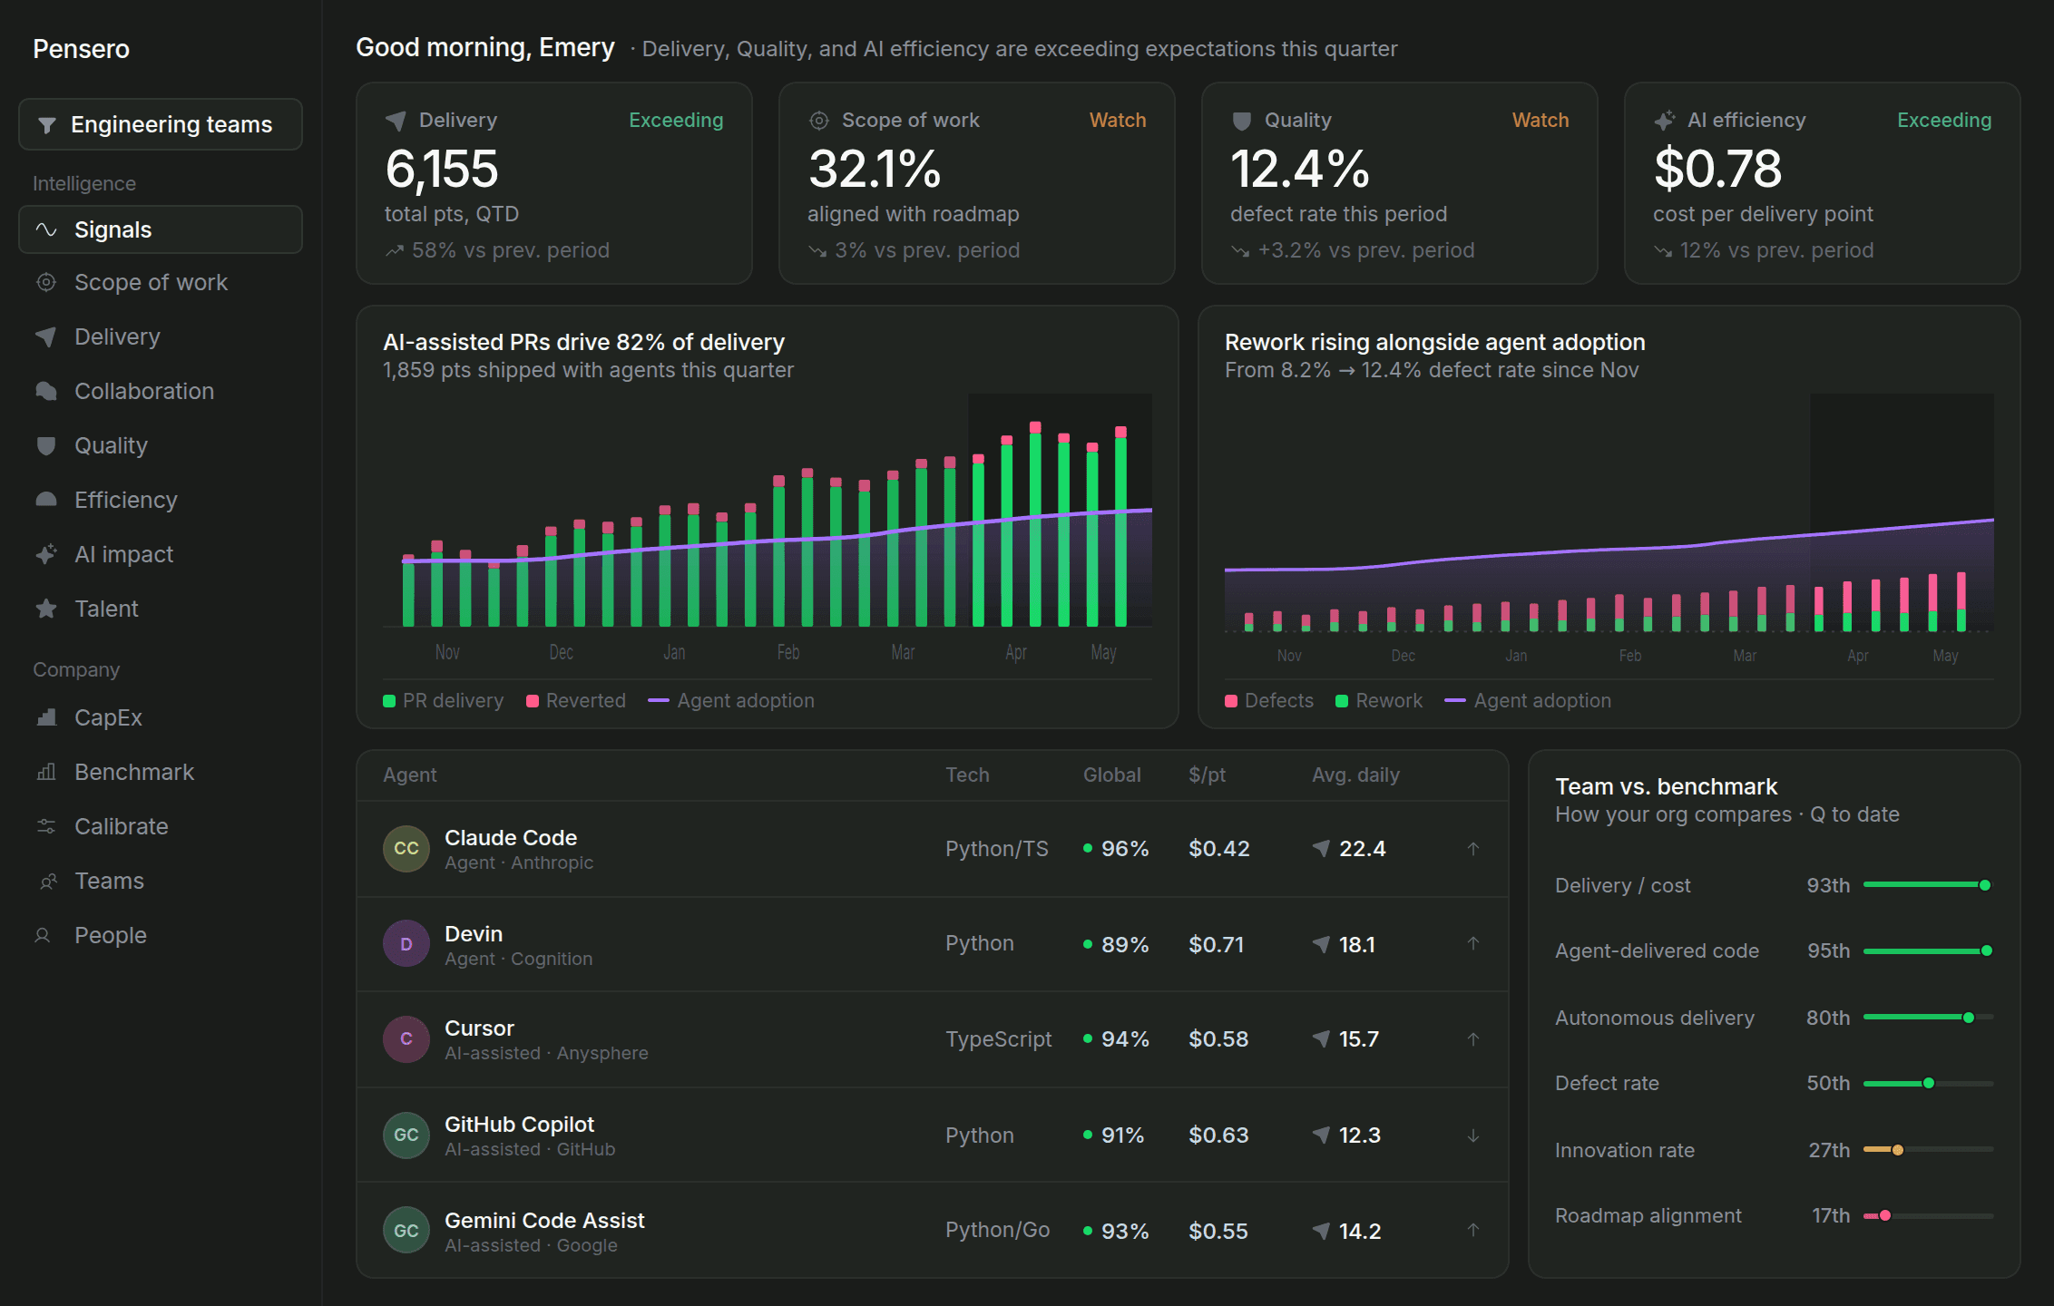Click the CapEx chart icon
2054x1306 pixels.
46,717
